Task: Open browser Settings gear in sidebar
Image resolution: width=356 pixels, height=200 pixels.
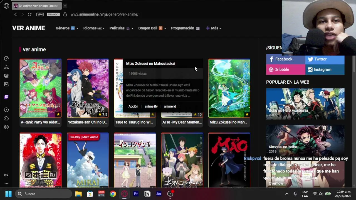Action: pyautogui.click(x=6, y=127)
